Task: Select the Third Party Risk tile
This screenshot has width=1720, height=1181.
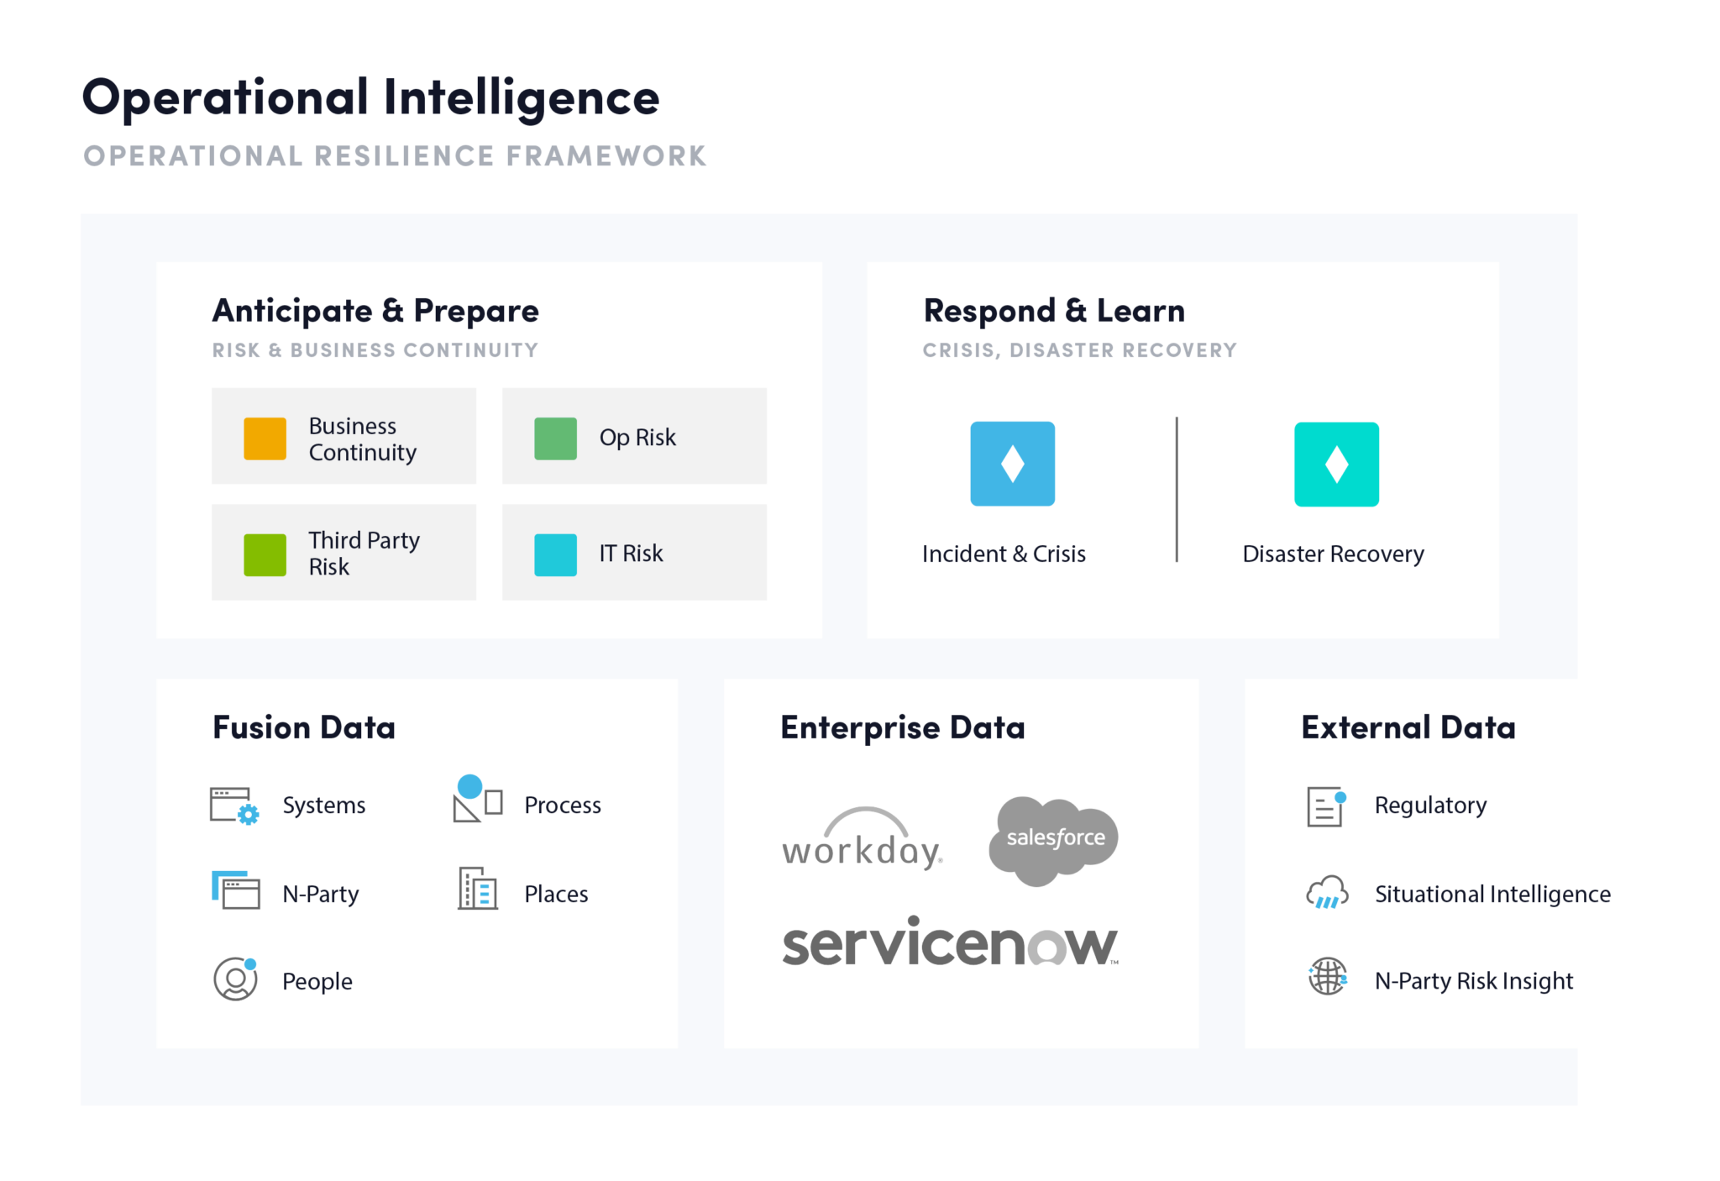Action: coord(343,553)
